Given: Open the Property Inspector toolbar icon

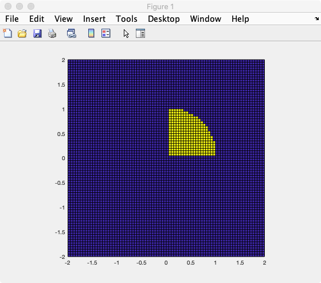Looking at the screenshot, I should 140,33.
